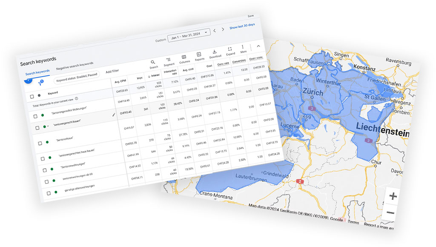
Task: Click the Conv. rate column header
Action: pyautogui.click(x=223, y=64)
